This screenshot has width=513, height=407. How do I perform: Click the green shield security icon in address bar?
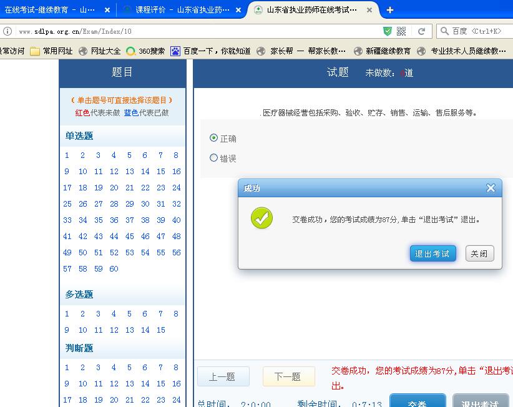[x=388, y=31]
